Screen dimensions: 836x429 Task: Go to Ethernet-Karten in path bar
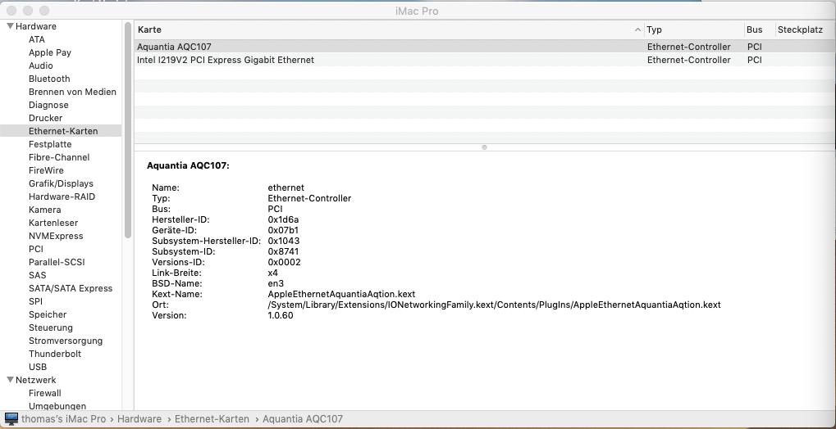212,419
